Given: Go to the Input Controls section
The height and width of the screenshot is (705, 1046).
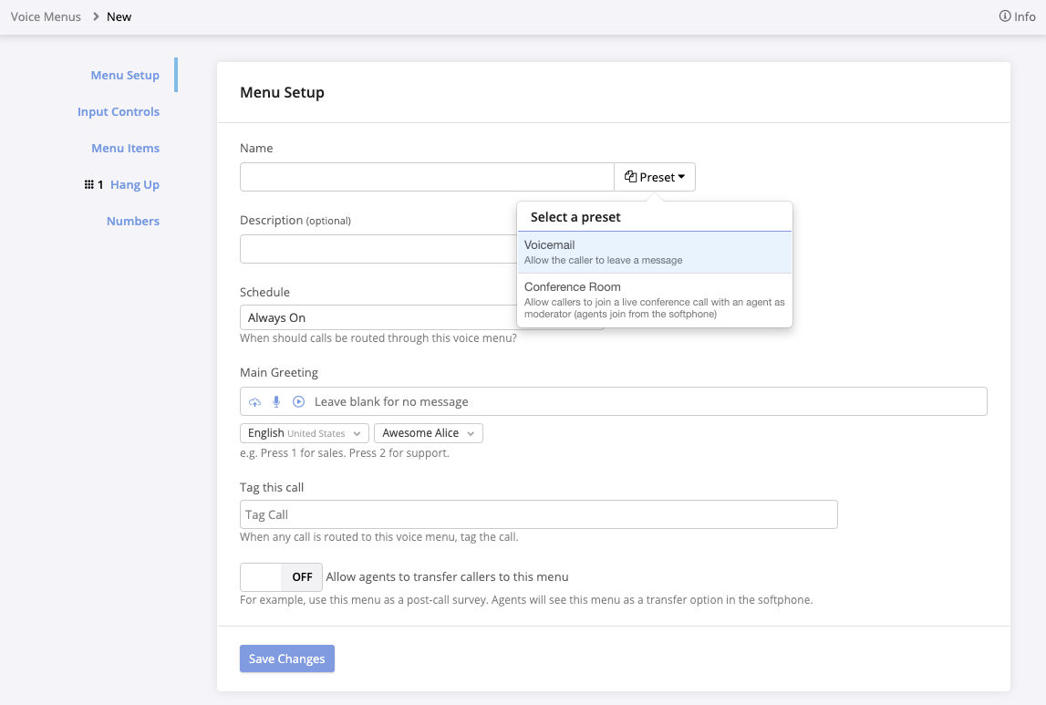Looking at the screenshot, I should (x=119, y=112).
